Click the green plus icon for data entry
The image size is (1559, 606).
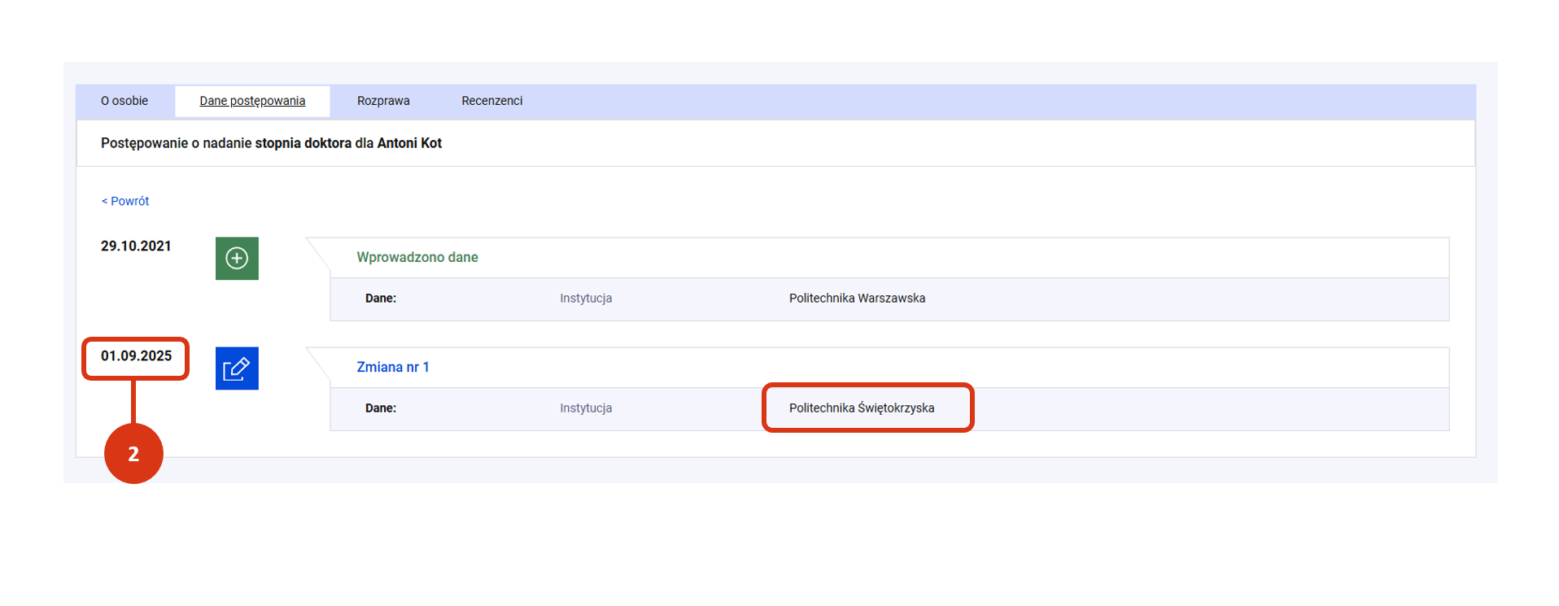coord(237,259)
